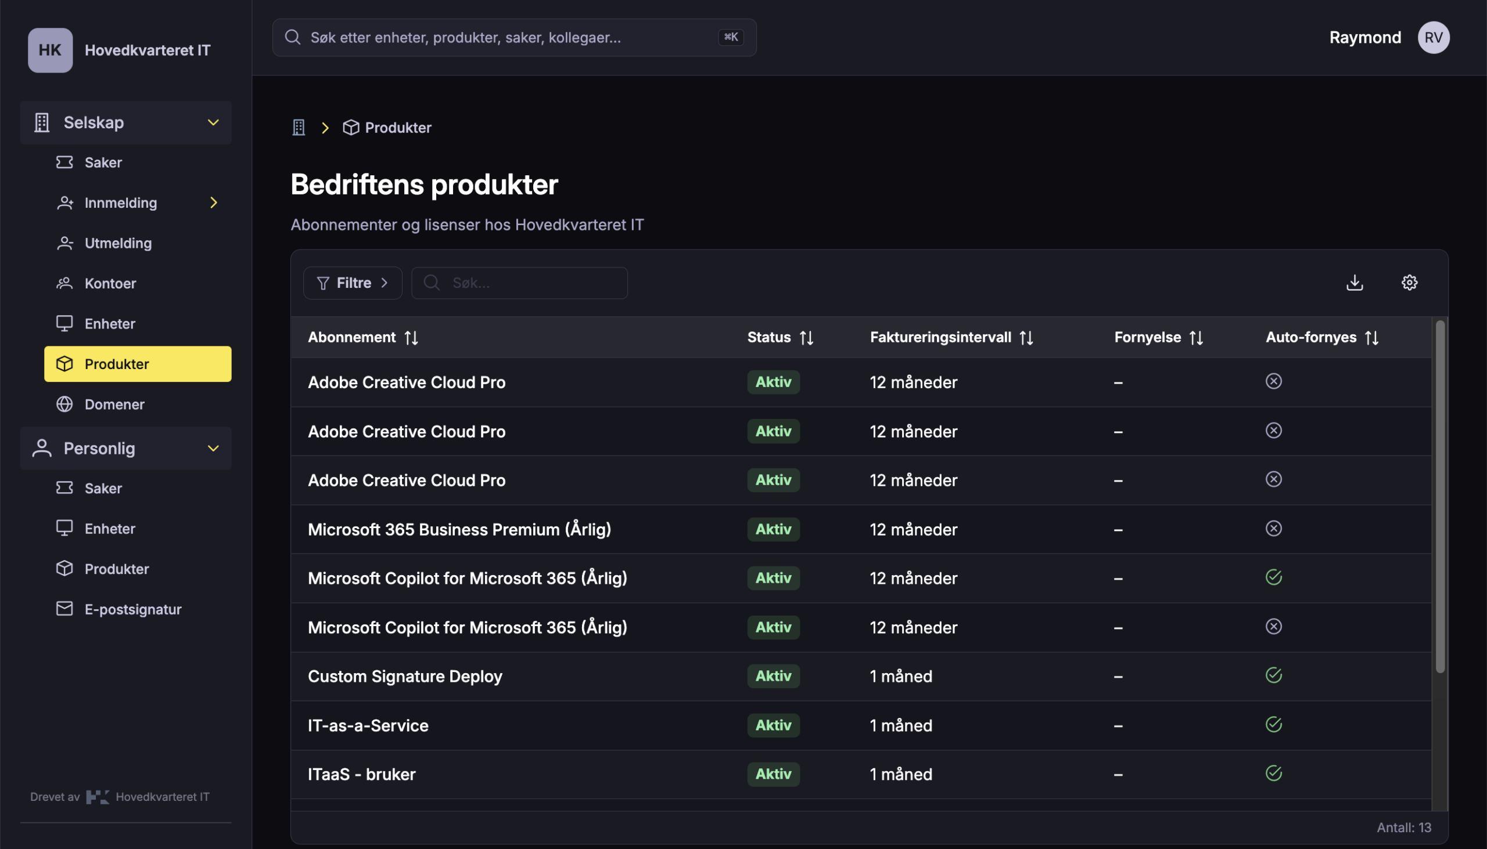Download the product list via export icon
The height and width of the screenshot is (849, 1487).
(x=1355, y=283)
